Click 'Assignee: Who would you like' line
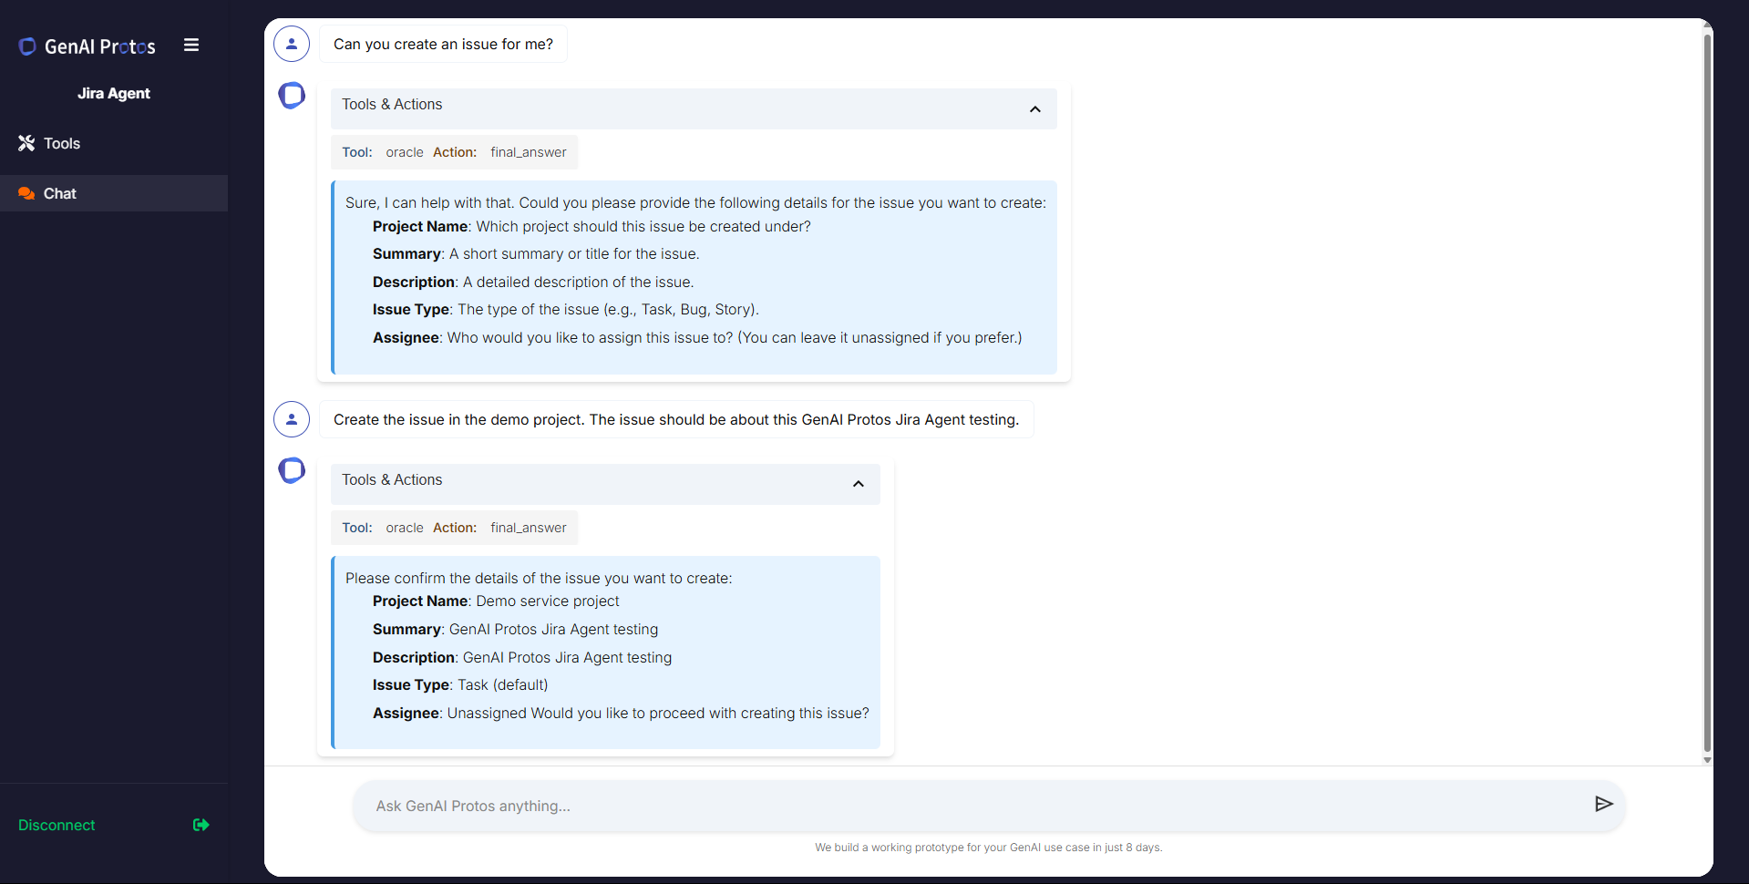 point(697,338)
